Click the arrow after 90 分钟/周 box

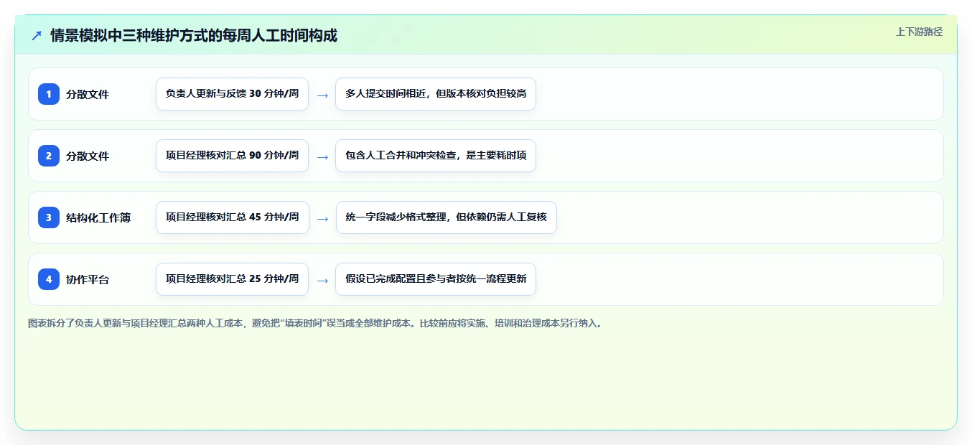(x=322, y=156)
